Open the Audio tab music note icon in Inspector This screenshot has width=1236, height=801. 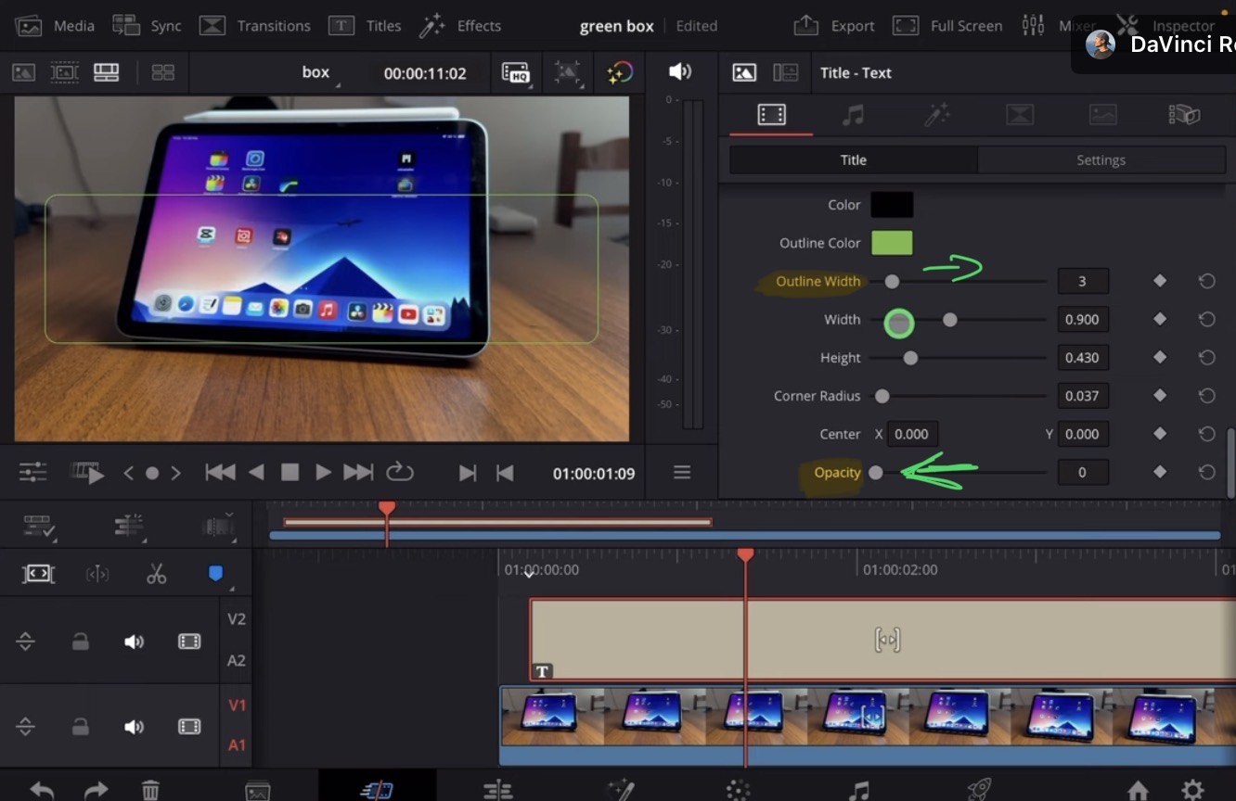(853, 114)
